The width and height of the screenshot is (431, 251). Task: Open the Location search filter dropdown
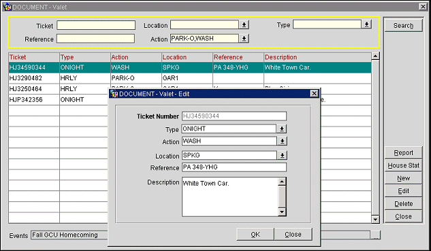tap(244, 24)
